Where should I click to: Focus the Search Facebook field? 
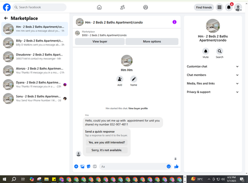pos(39,7)
